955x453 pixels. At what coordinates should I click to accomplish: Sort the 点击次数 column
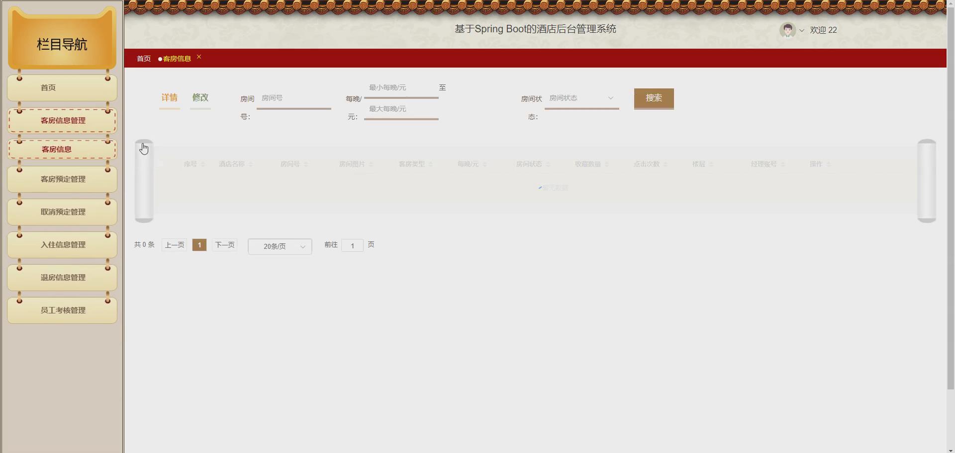click(x=665, y=164)
